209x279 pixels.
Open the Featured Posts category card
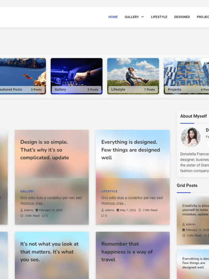click(23, 76)
